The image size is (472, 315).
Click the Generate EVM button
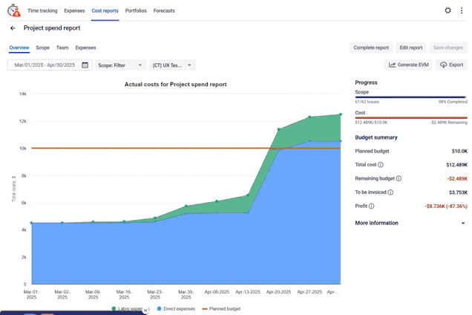click(x=409, y=65)
